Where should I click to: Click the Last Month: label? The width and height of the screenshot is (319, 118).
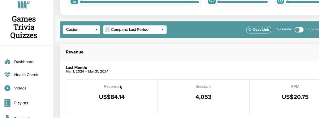coord(76,68)
